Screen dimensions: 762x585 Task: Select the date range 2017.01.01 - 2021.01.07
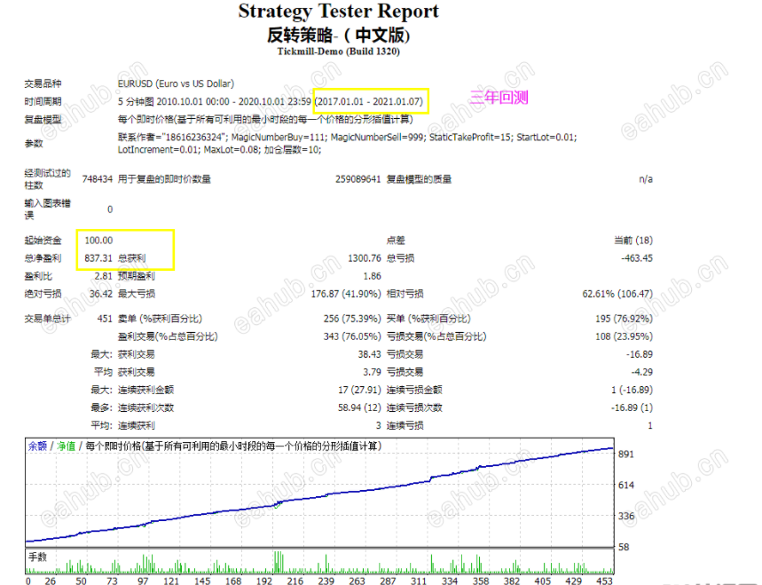click(370, 101)
